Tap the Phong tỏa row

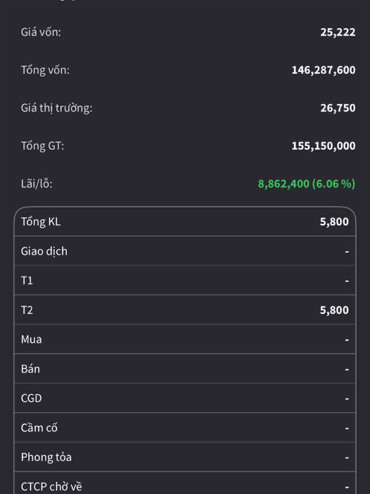185,457
